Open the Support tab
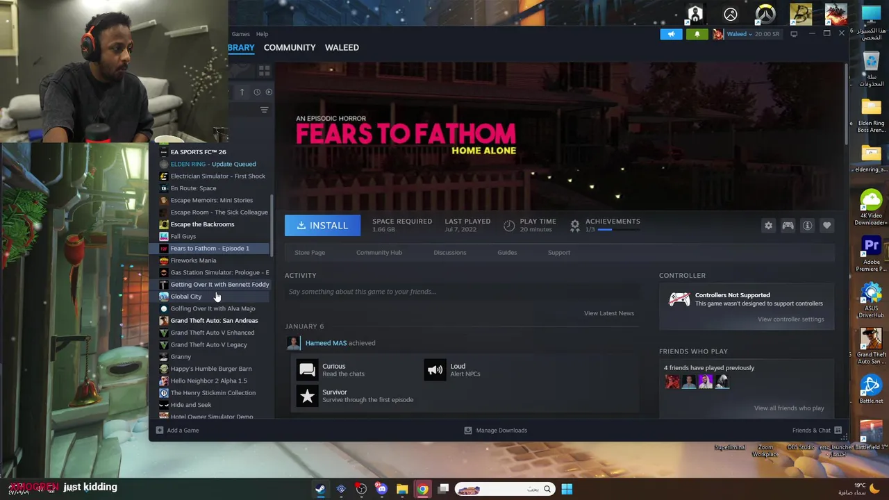Image resolution: width=889 pixels, height=500 pixels. (559, 253)
